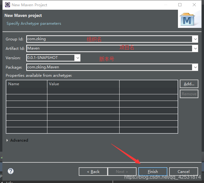This screenshot has width=204, height=183.
Task: Click the Cancel button
Action: tap(184, 172)
